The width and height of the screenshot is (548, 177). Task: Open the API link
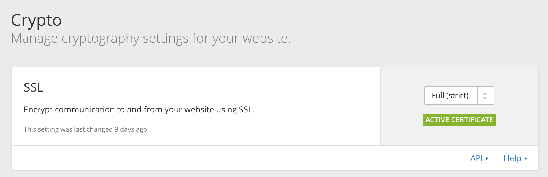click(477, 158)
